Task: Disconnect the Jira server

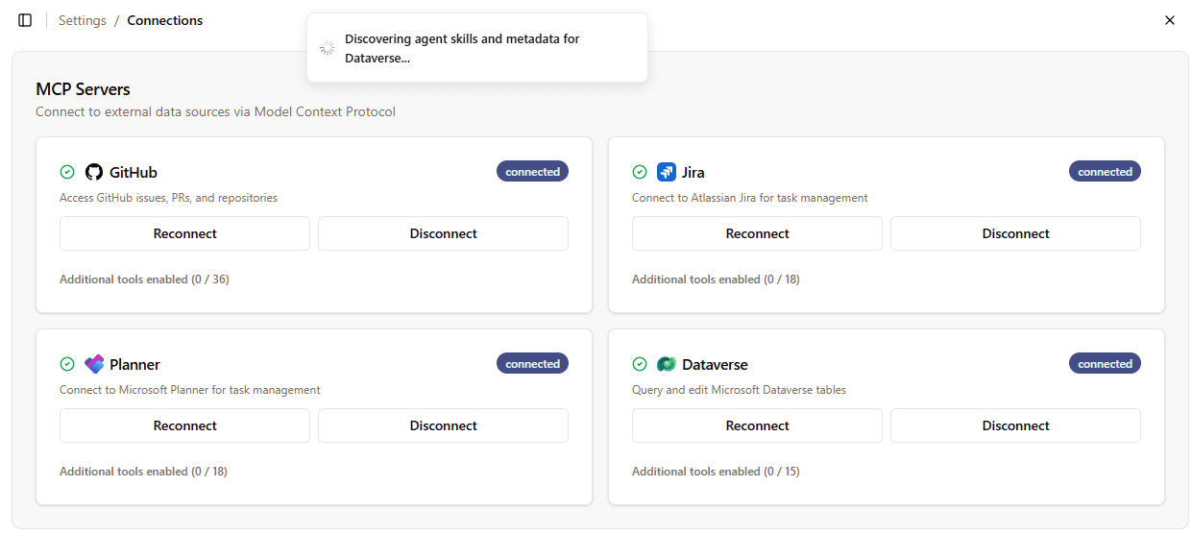Action: 1015,233
